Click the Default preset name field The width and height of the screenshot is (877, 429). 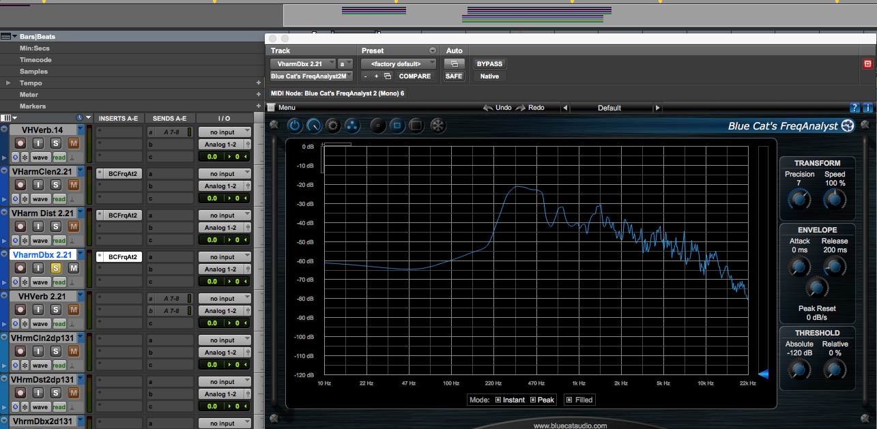pos(609,108)
